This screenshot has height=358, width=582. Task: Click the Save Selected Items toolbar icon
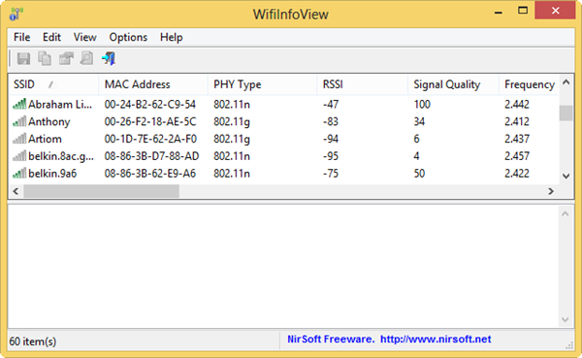pos(23,58)
